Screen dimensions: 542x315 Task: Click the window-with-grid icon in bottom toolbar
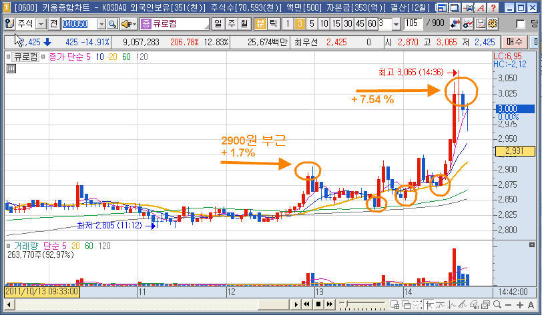pos(394,304)
